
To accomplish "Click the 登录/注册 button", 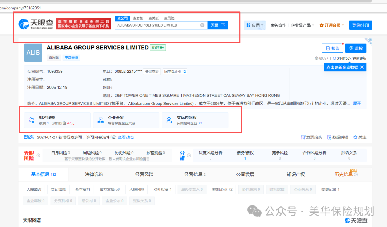I will [360, 25].
